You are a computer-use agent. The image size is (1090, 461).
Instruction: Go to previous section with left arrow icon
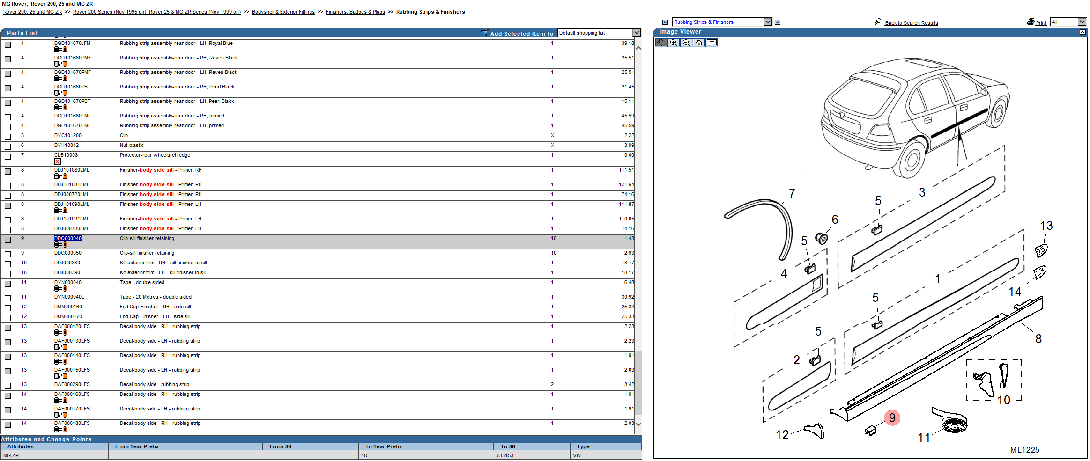665,22
